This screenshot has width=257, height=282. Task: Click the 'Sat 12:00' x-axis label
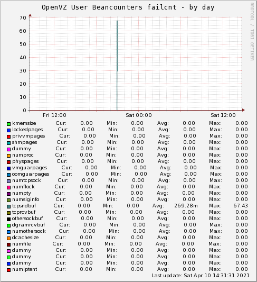223,115
